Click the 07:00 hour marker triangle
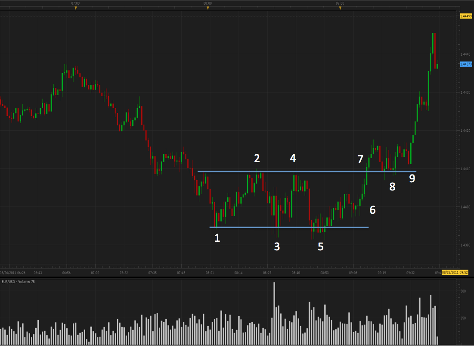 [76, 8]
